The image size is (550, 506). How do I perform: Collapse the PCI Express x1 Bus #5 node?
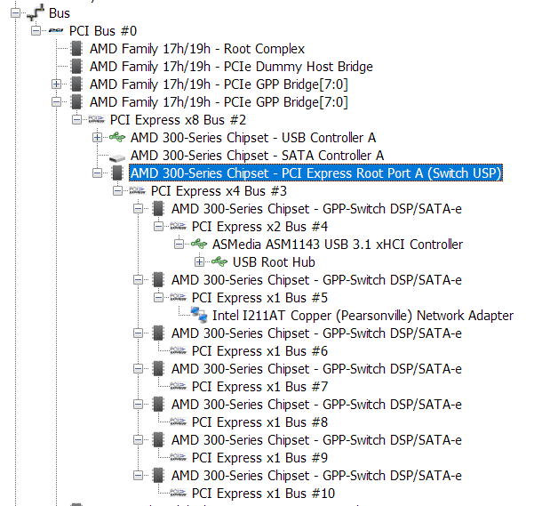tap(158, 298)
